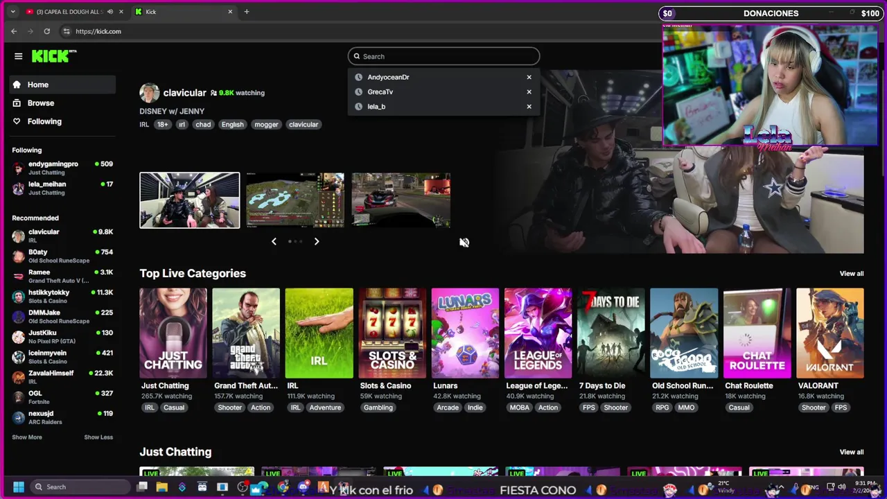Select lela_b recent search

click(376, 107)
